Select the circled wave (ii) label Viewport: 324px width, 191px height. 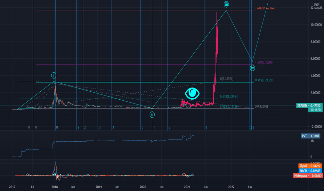click(x=152, y=115)
